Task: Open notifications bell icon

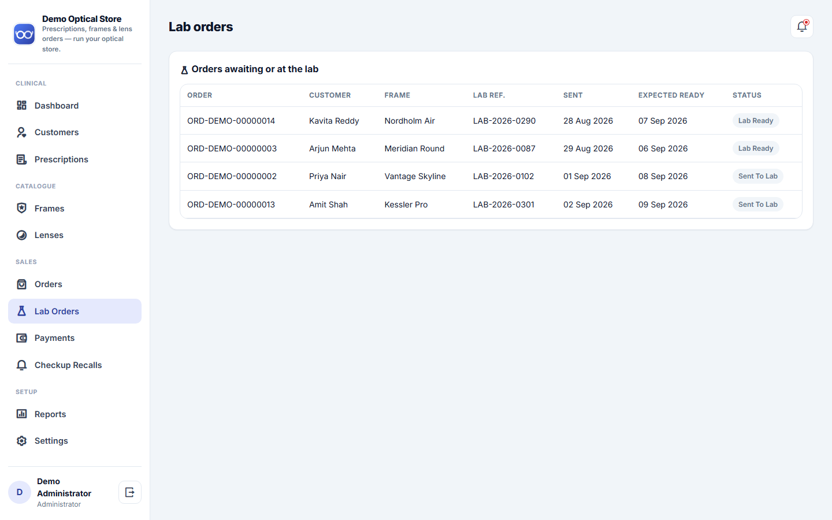Action: [x=801, y=27]
